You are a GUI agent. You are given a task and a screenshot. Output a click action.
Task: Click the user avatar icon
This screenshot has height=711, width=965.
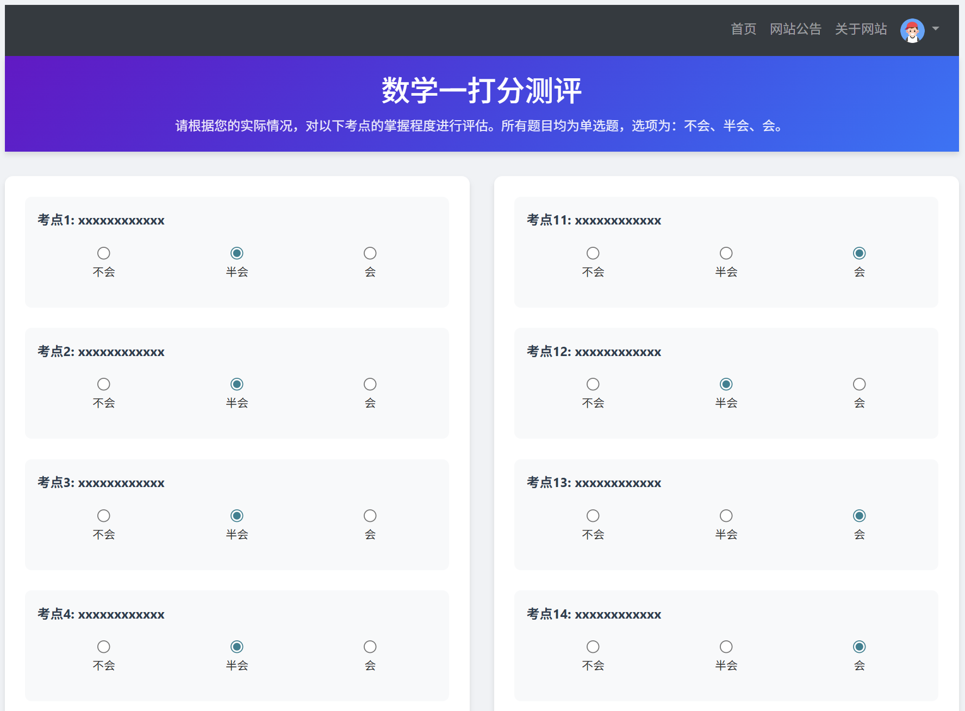point(912,30)
